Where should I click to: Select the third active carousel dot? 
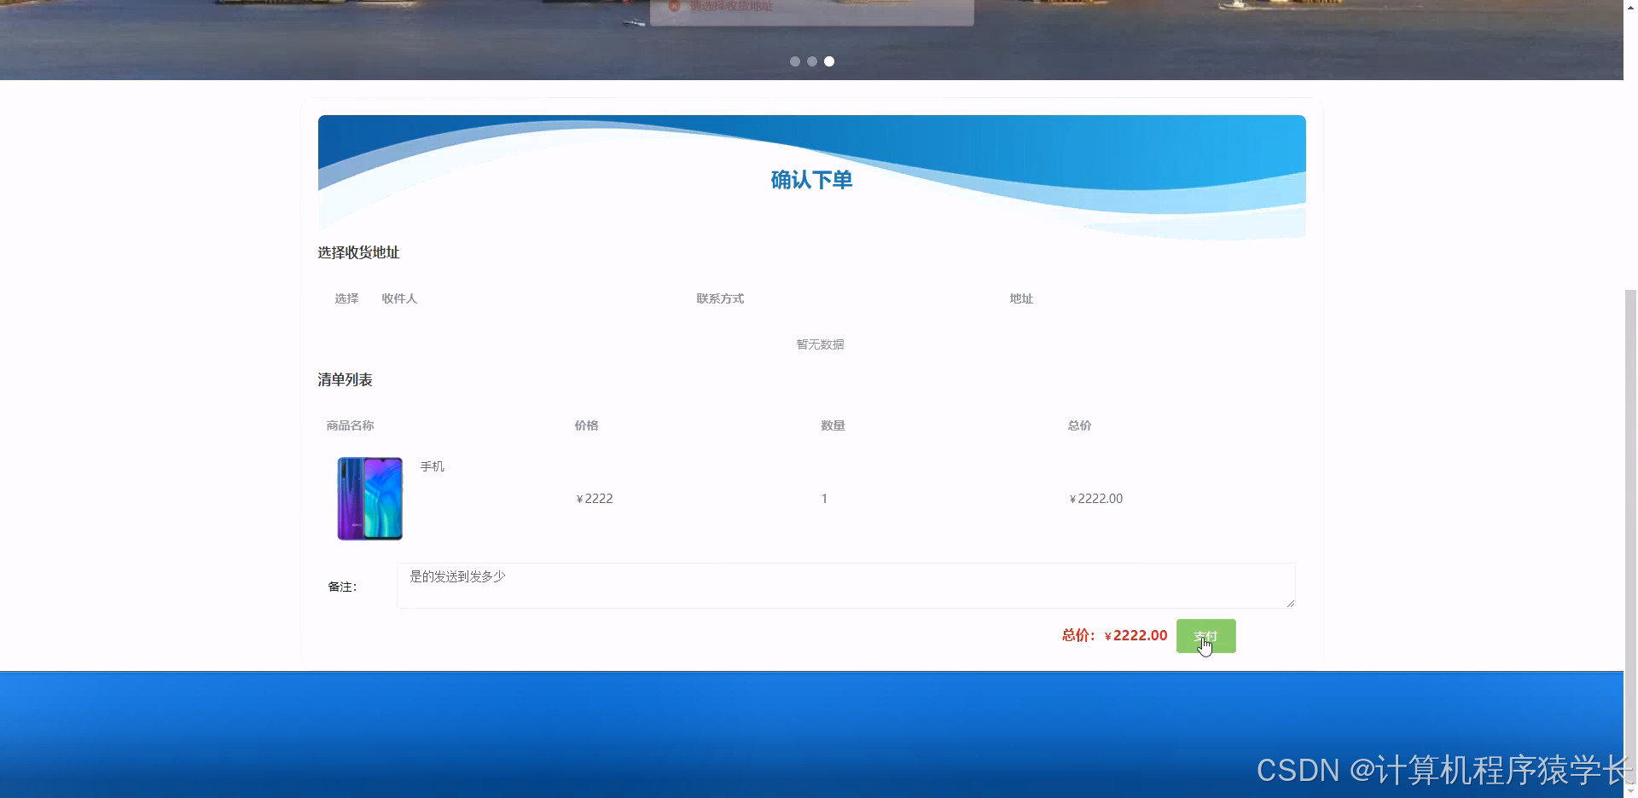pos(829,61)
